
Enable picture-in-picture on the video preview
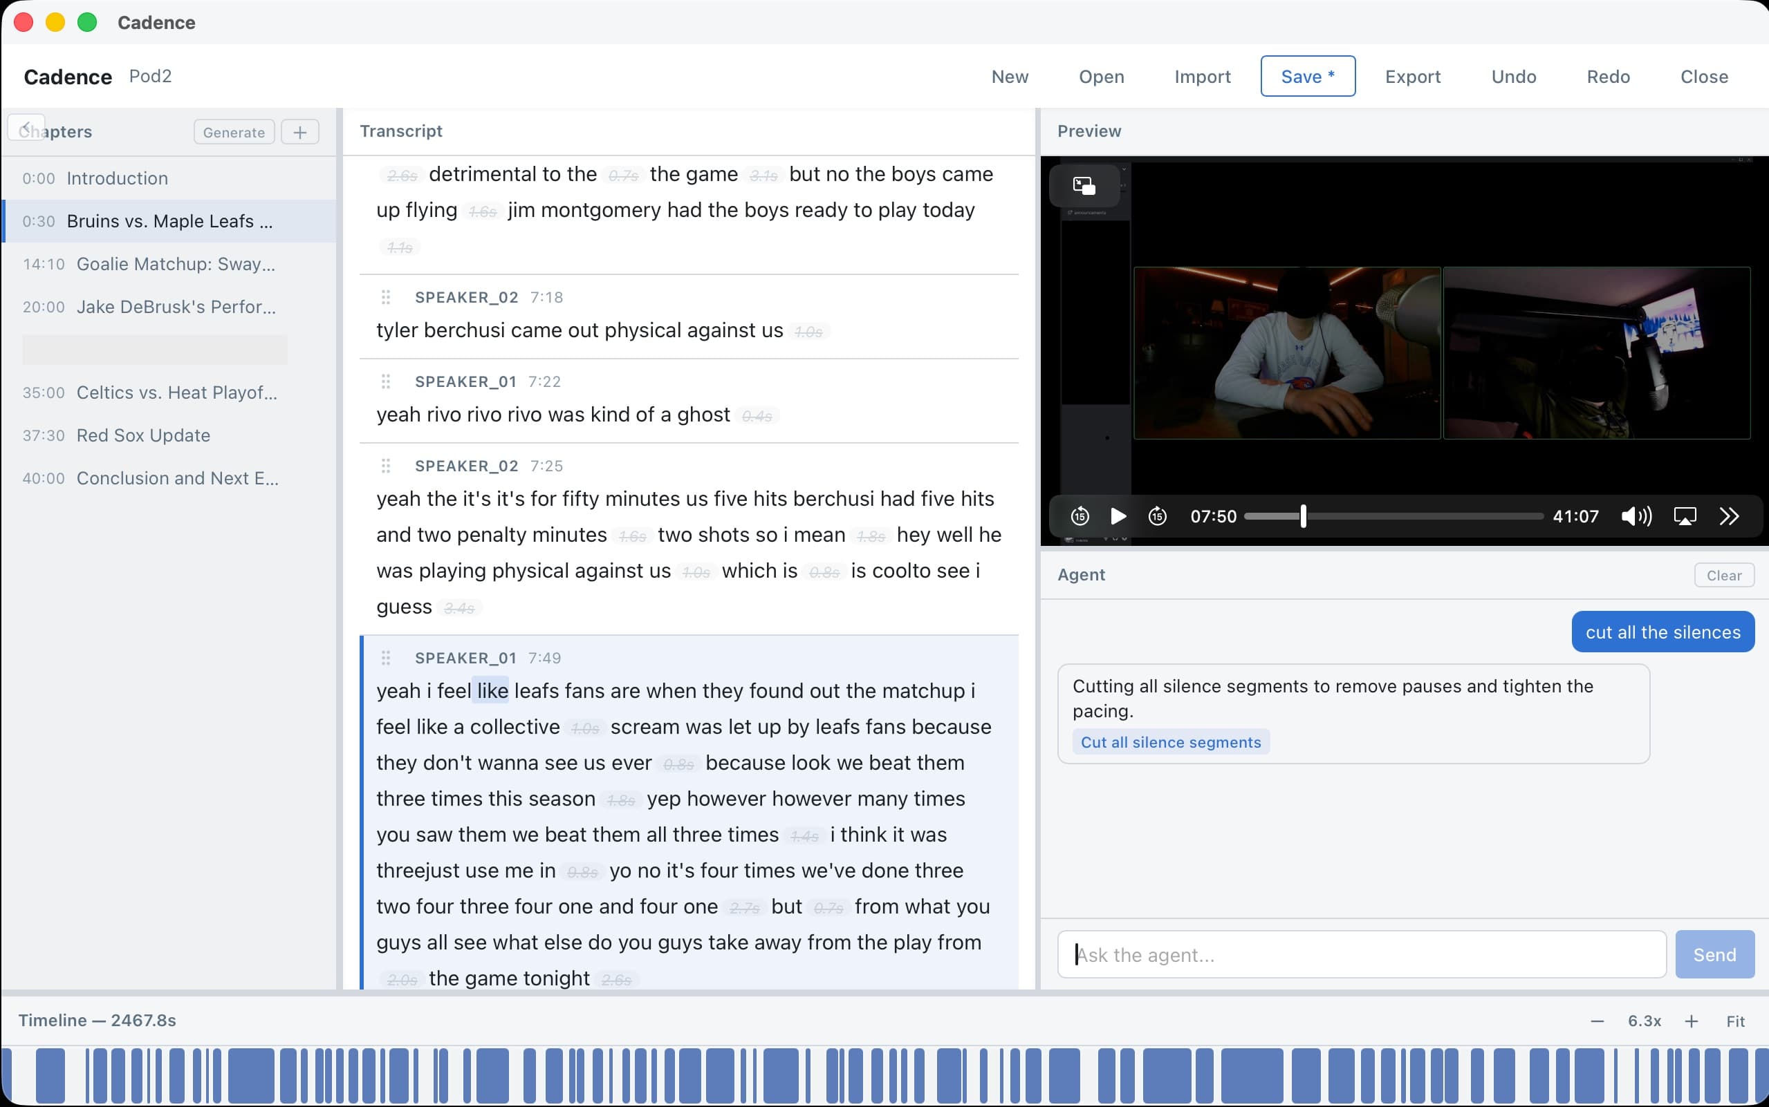pyautogui.click(x=1084, y=185)
